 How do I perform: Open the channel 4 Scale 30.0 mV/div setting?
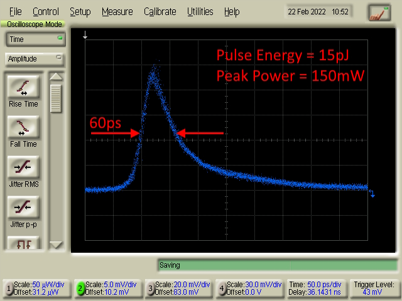tap(254, 285)
